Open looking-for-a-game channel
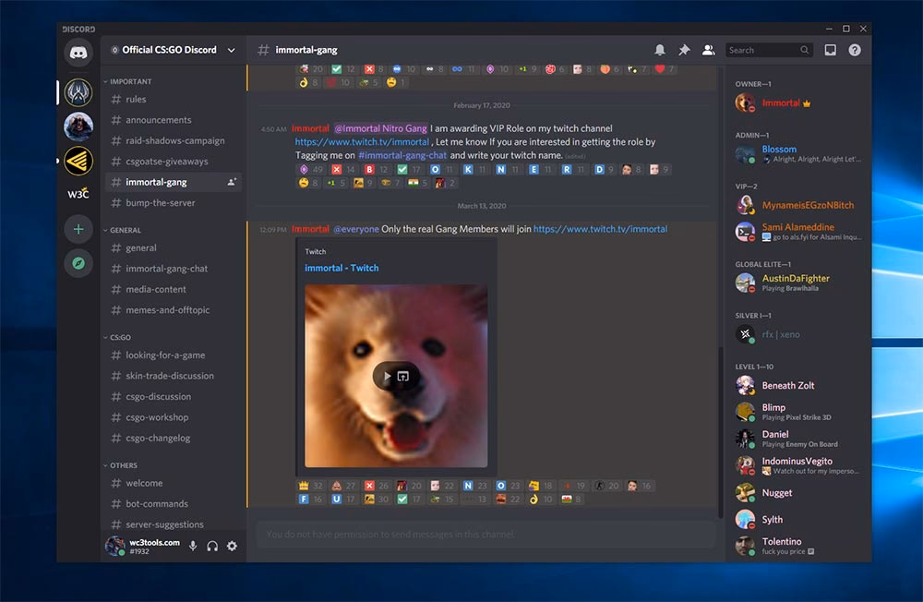The height and width of the screenshot is (602, 923). [174, 355]
